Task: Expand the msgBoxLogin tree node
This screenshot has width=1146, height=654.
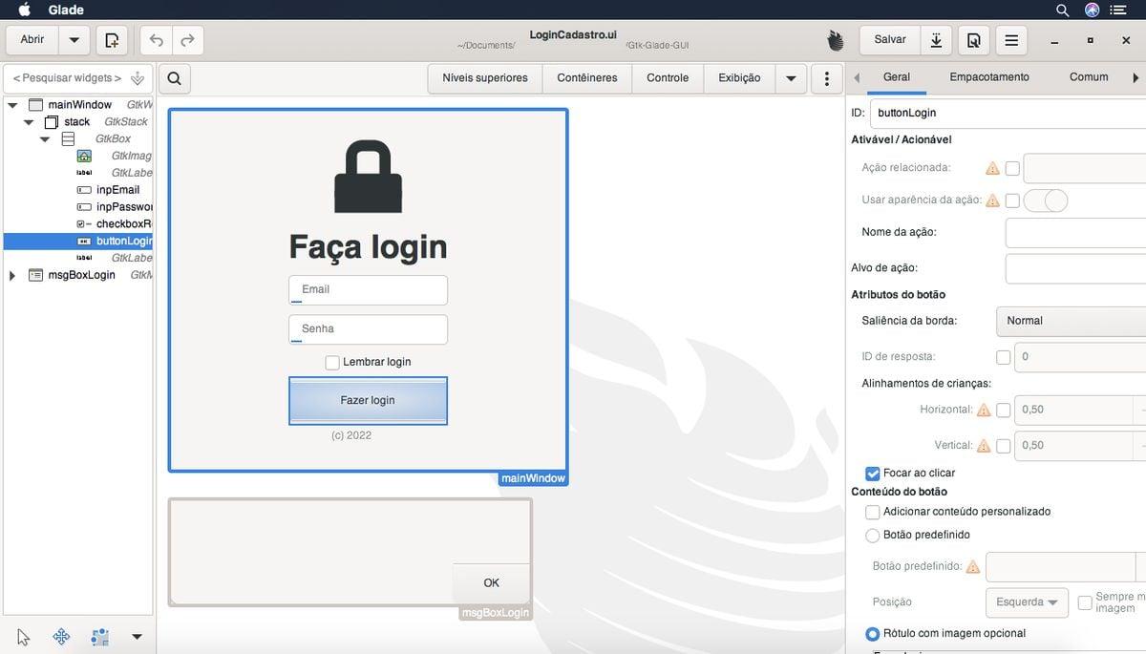Action: (x=12, y=275)
